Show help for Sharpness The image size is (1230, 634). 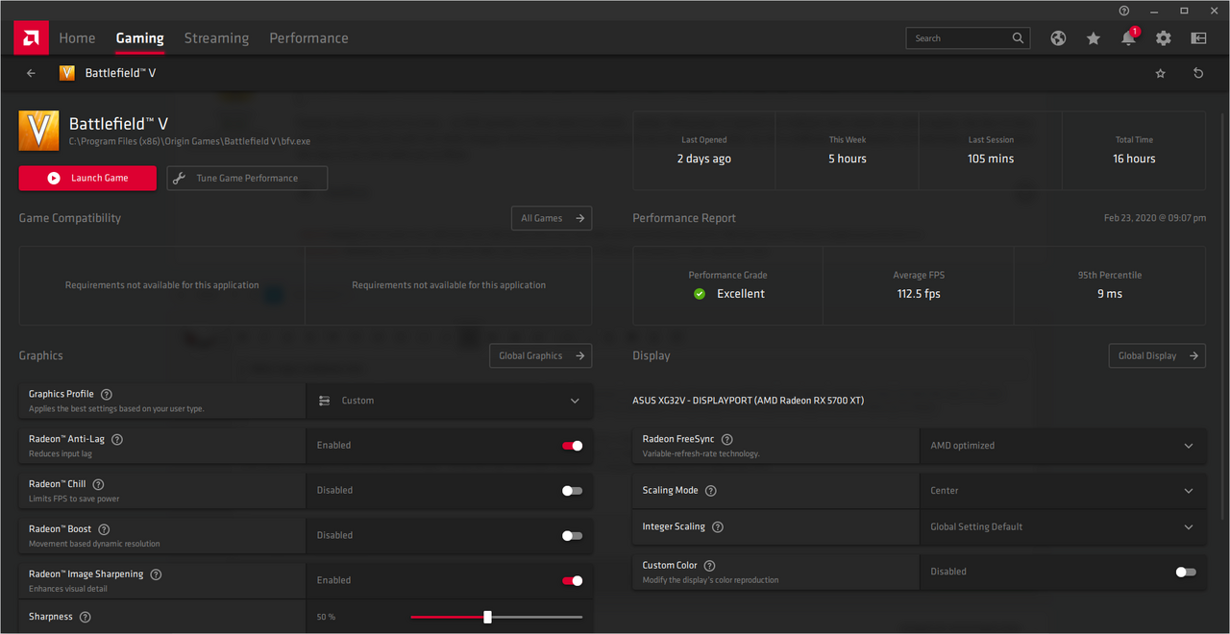click(85, 617)
